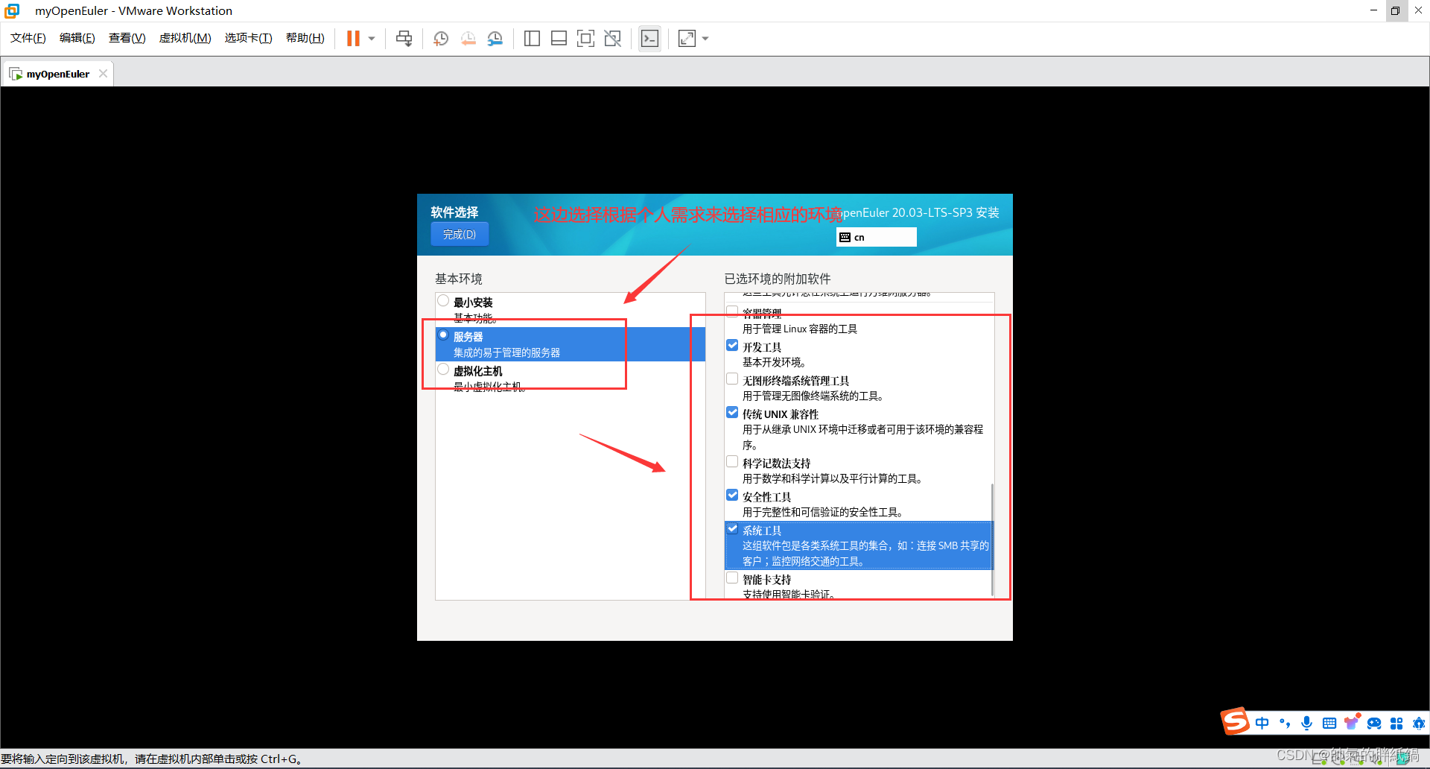Viewport: 1430px width, 769px height.
Task: Open the 编辑(E) menu
Action: 77,38
